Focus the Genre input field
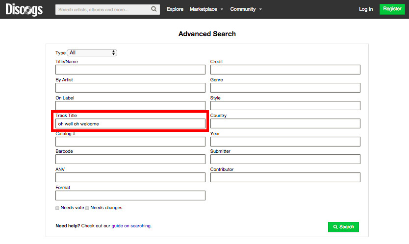The width and height of the screenshot is (409, 244). coord(285,88)
